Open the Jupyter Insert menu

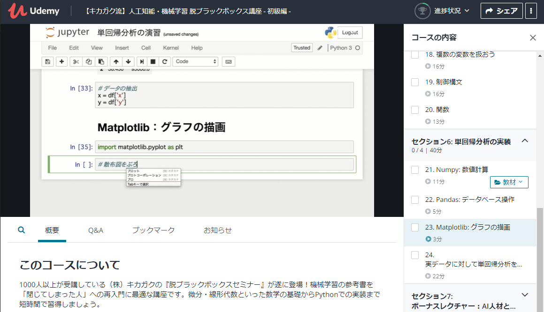pos(122,48)
